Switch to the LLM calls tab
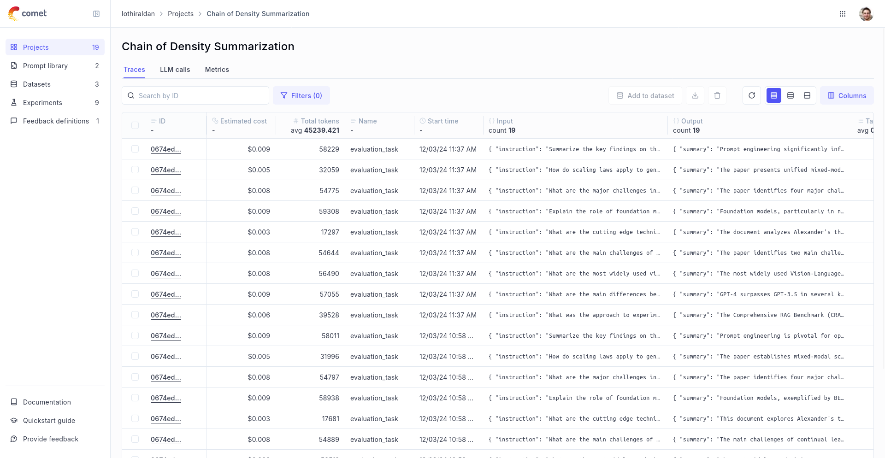 click(x=175, y=70)
